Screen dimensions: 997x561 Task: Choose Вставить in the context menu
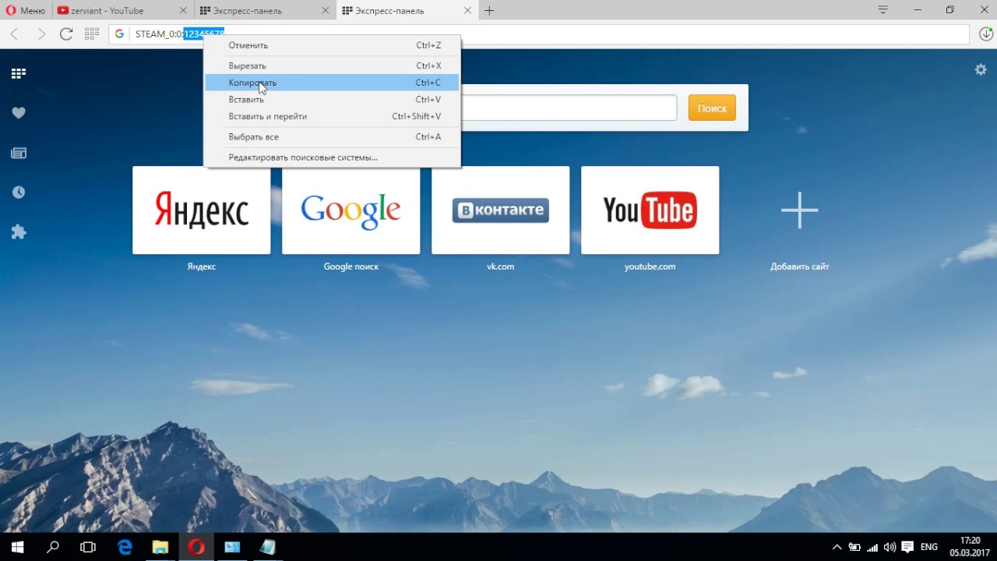coord(333,99)
